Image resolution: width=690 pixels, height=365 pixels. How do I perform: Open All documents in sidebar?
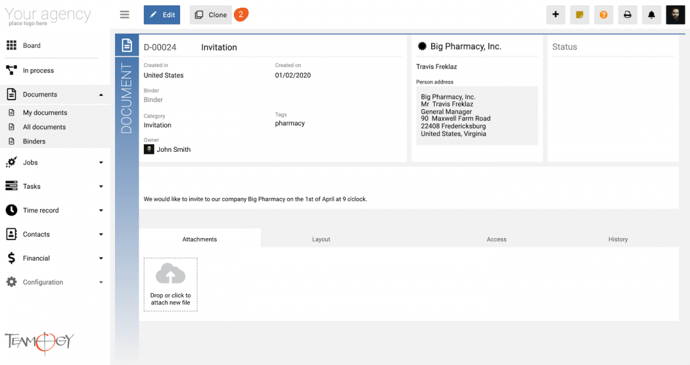pos(44,127)
